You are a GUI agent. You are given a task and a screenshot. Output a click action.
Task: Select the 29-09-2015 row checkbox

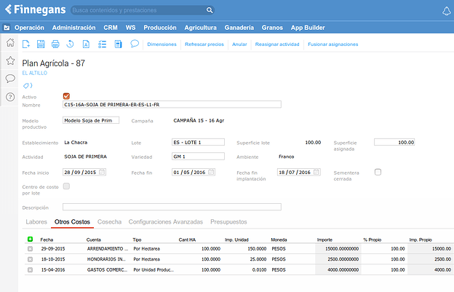pos(30,249)
